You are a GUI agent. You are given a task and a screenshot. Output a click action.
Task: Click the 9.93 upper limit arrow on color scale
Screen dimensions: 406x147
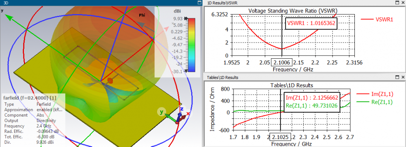[185, 19]
